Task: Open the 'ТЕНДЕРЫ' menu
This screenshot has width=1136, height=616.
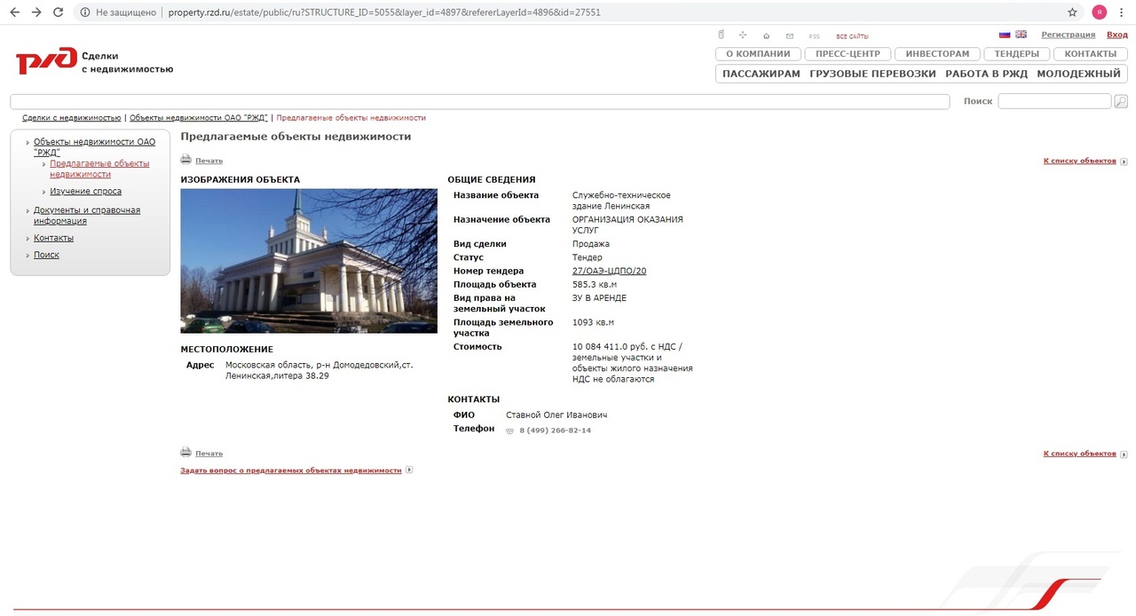Action: point(1016,54)
